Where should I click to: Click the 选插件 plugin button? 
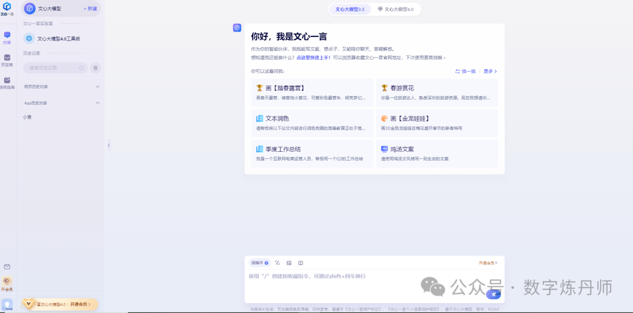tap(260, 263)
